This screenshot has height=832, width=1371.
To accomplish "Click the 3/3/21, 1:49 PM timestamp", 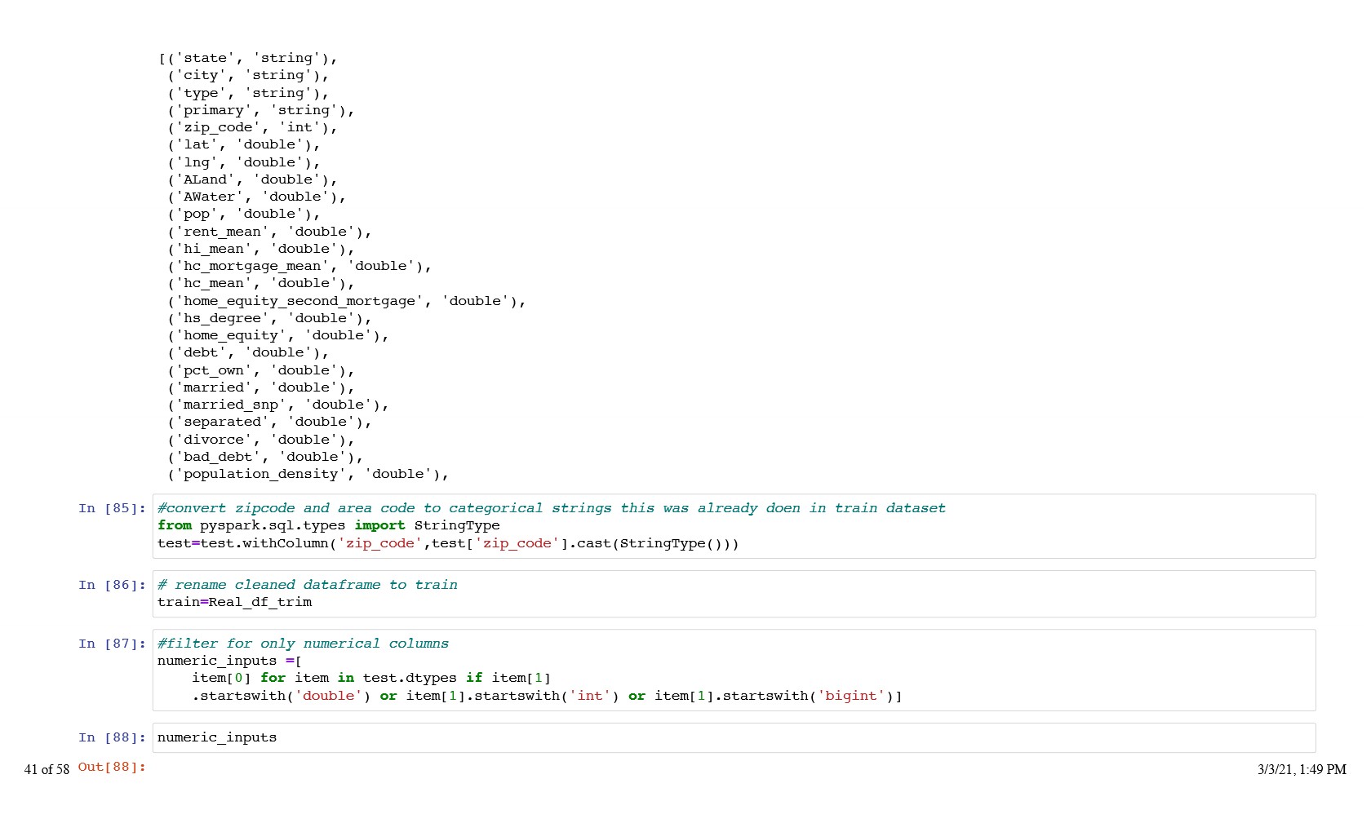I will (1301, 769).
